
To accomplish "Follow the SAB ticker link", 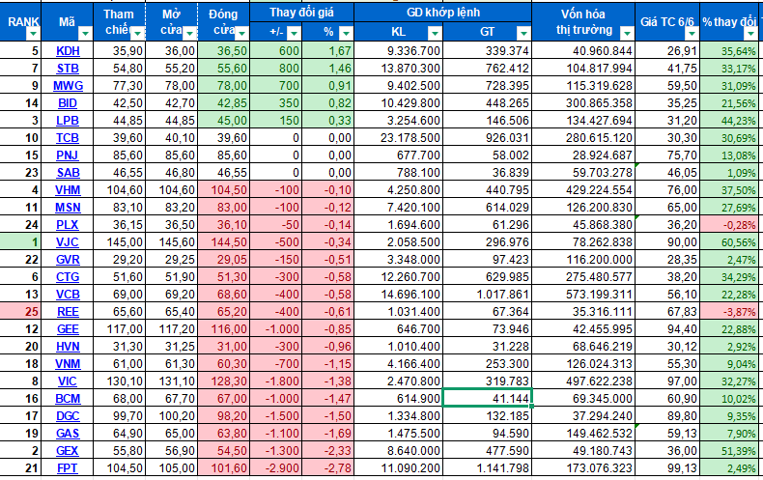I will coord(68,173).
